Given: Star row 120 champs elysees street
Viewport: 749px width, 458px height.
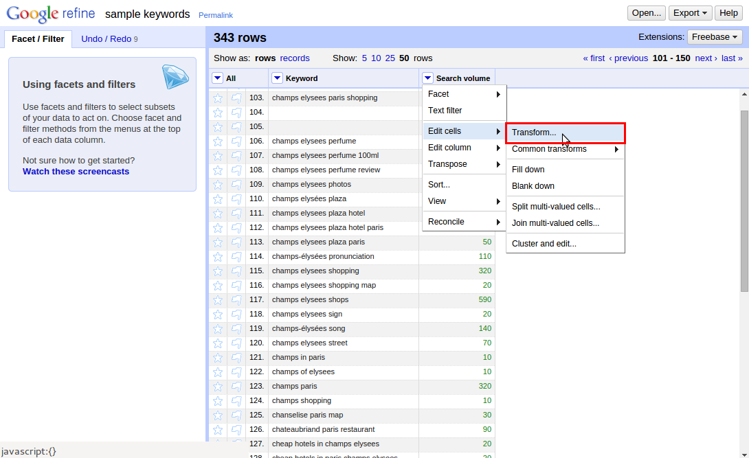Looking at the screenshot, I should (x=218, y=343).
